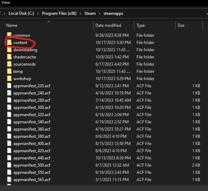
Task: Select the 'shadercache' folder name
Action: [x=25, y=57]
